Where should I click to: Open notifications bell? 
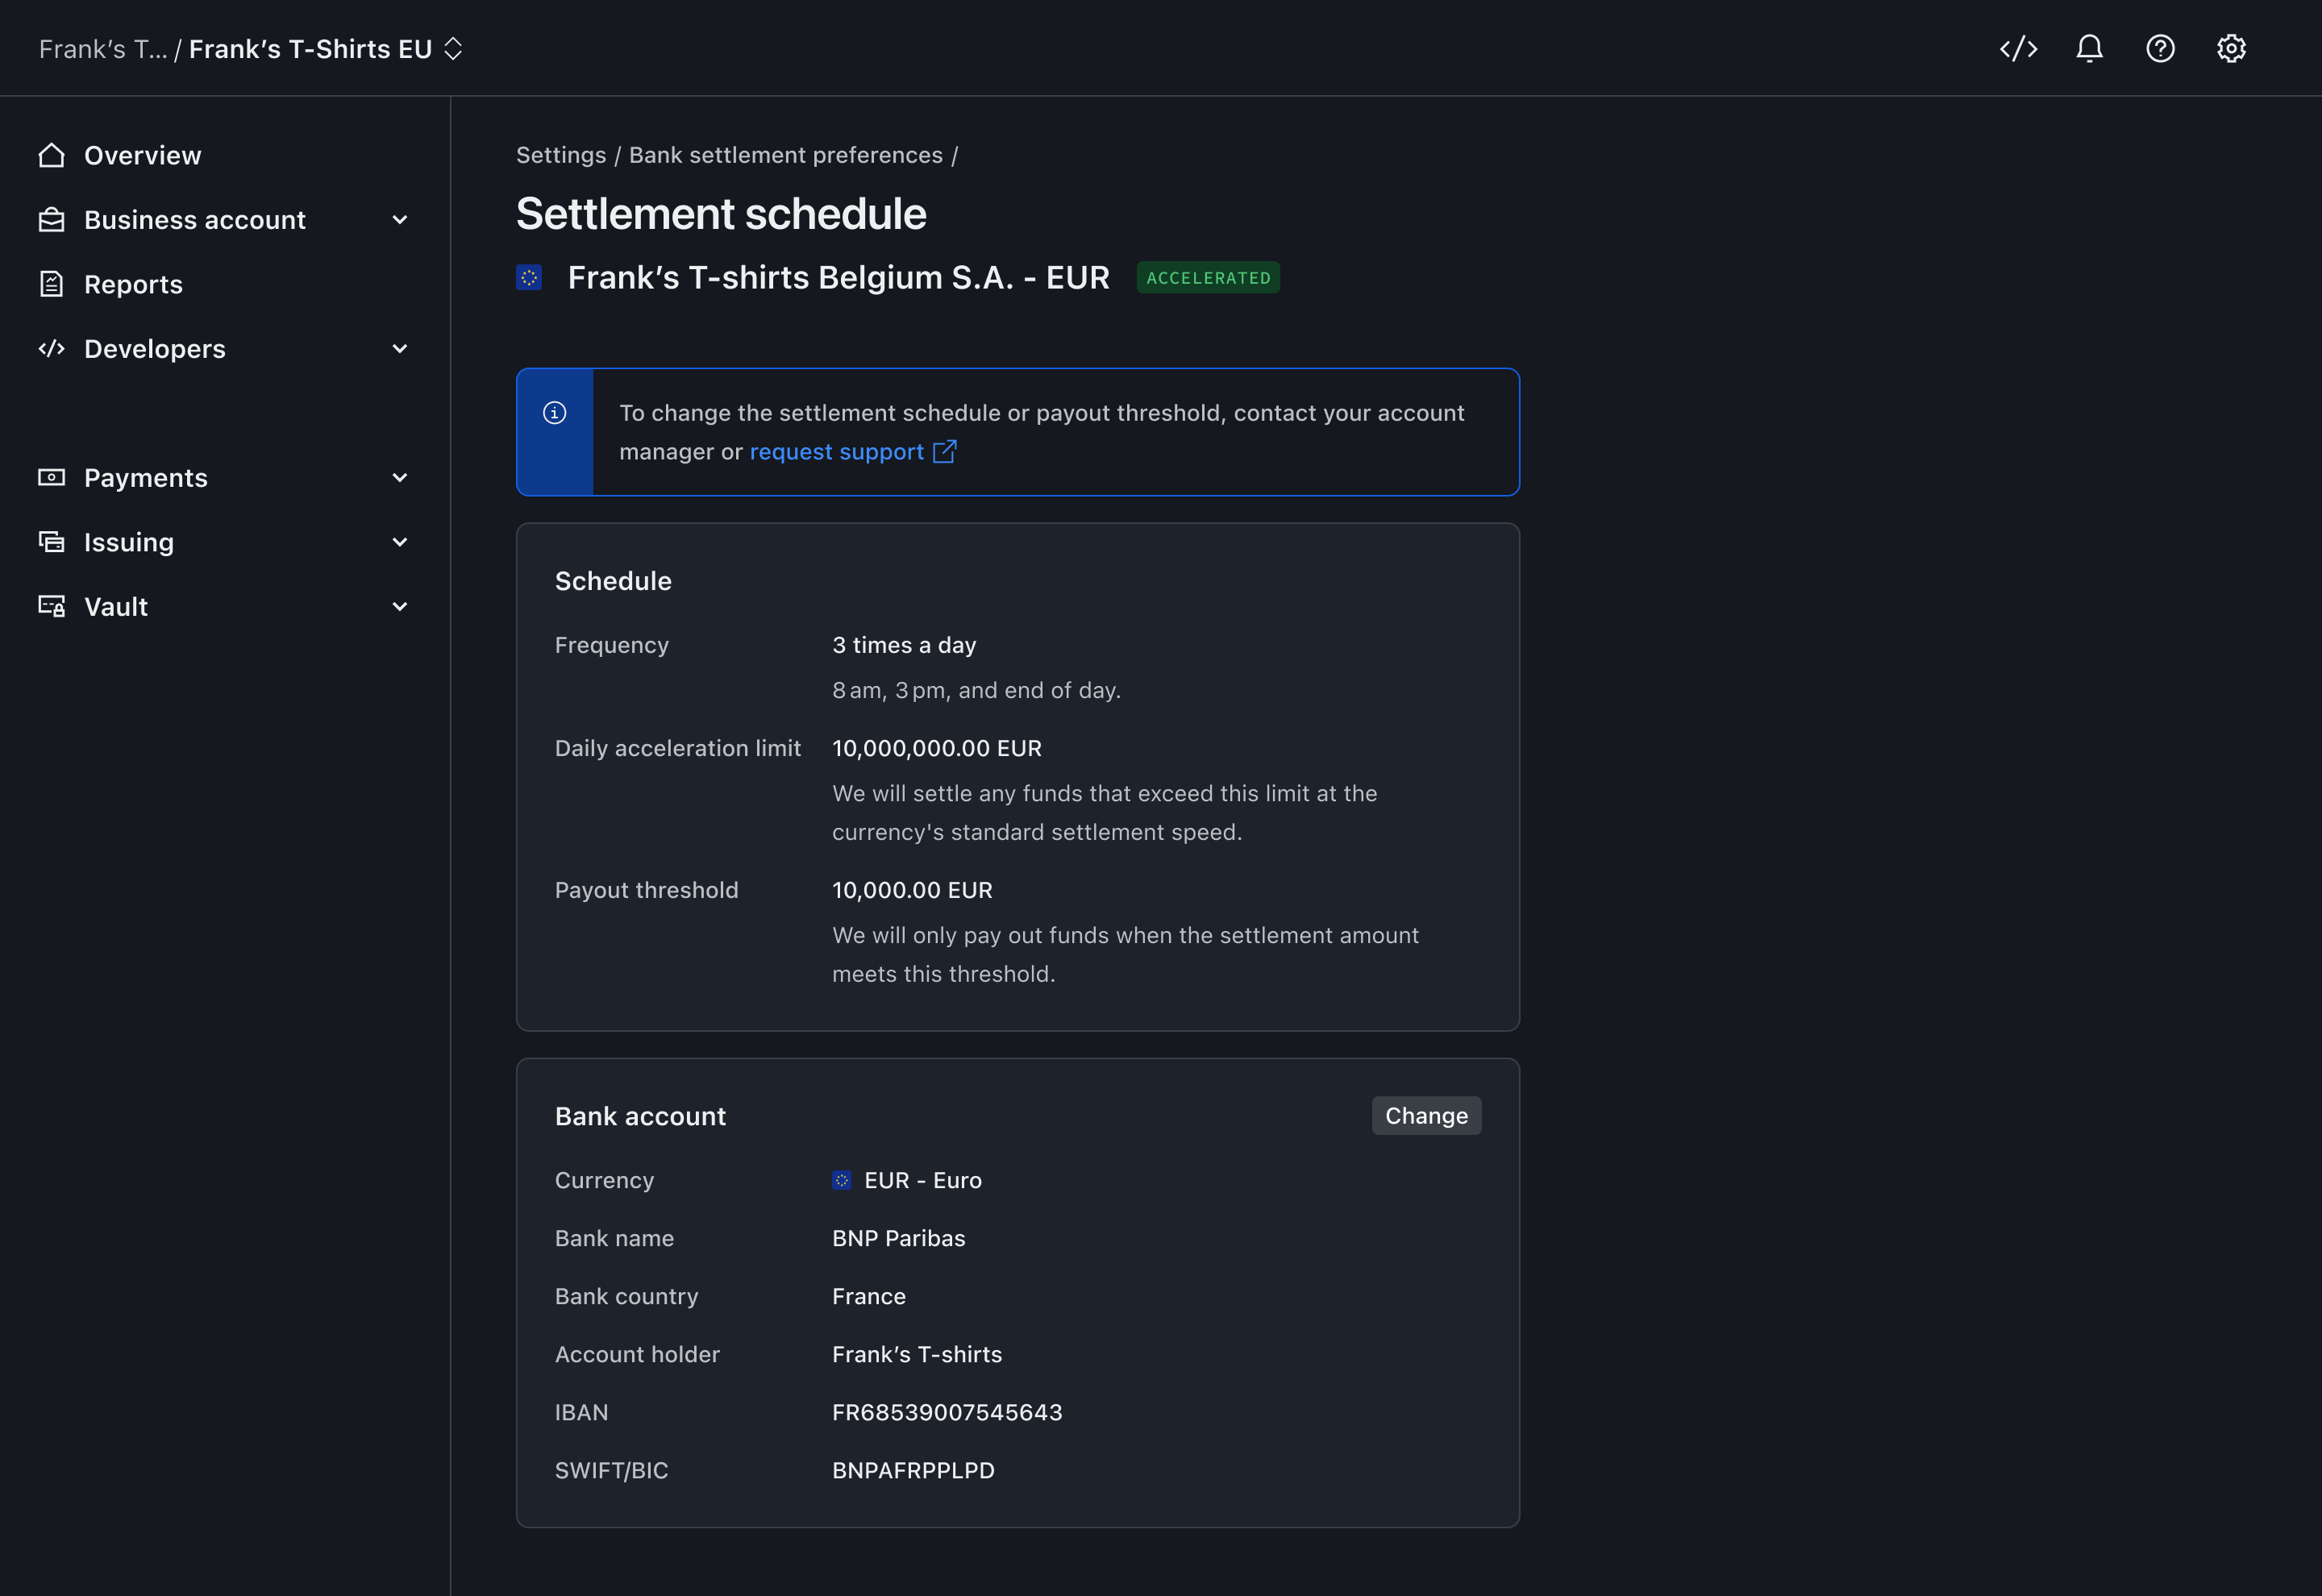click(2089, 48)
